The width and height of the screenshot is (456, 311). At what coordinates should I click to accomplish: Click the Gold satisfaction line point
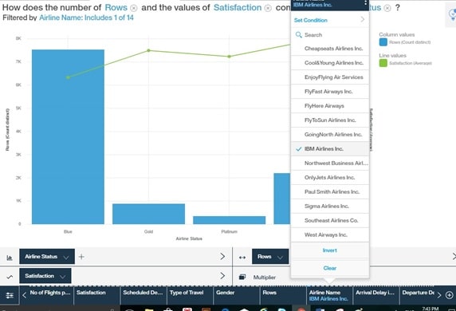click(x=148, y=50)
